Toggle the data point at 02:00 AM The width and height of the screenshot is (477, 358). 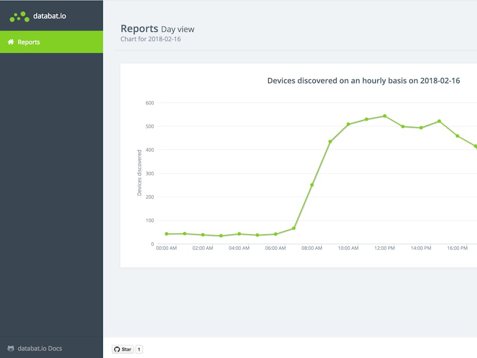(x=202, y=234)
